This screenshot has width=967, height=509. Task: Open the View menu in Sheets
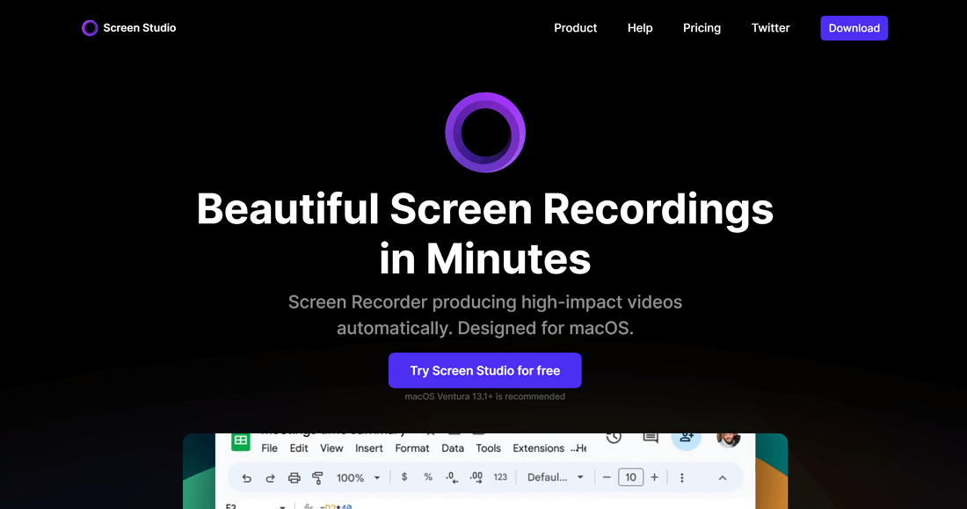[x=331, y=448]
